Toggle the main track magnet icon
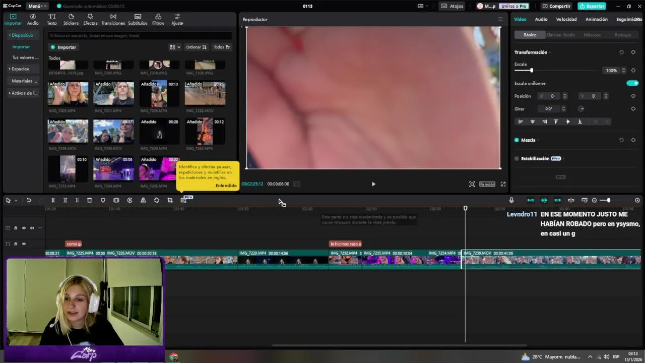This screenshot has height=363, width=645. point(531,200)
